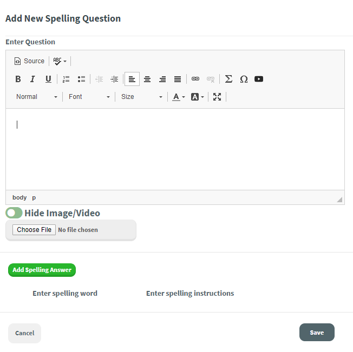Insert a bulleted list
The image size is (353, 352).
coord(81,79)
